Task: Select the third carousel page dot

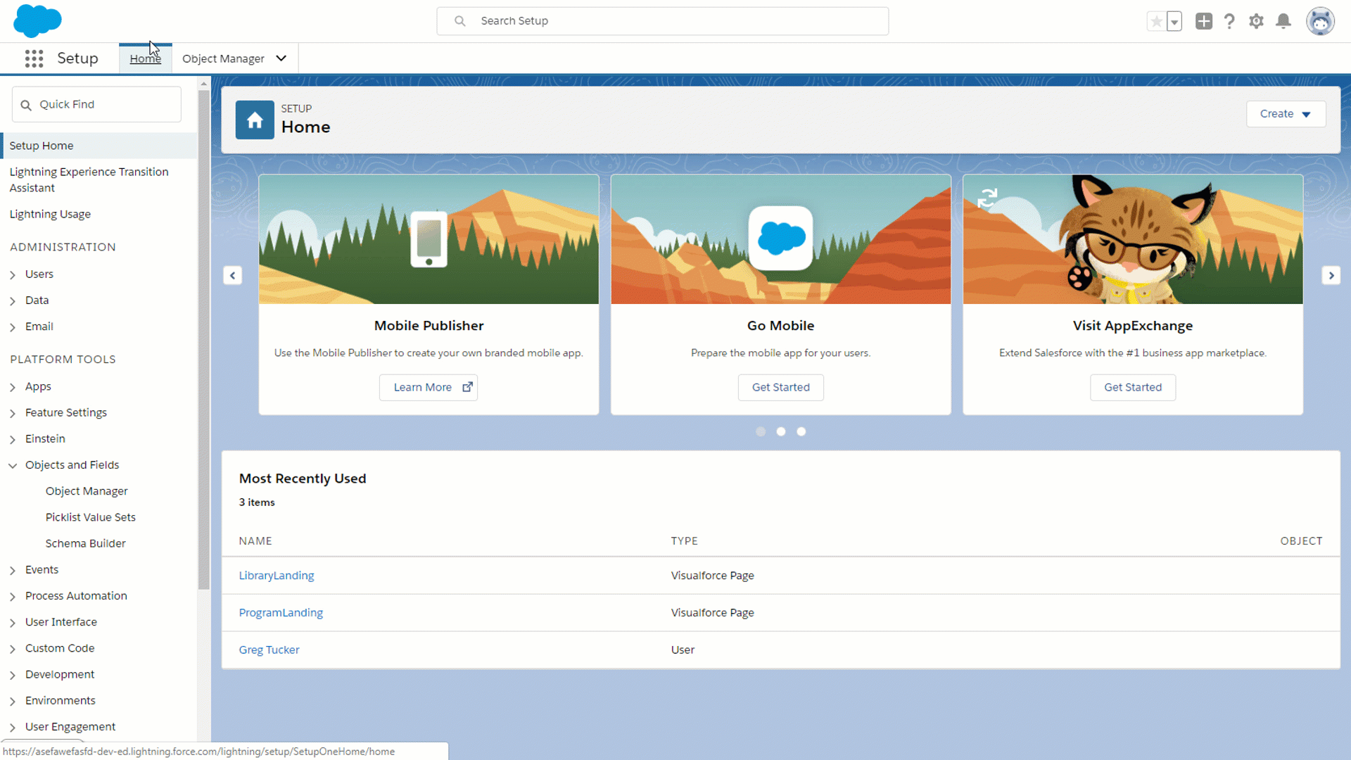Action: [x=801, y=431]
